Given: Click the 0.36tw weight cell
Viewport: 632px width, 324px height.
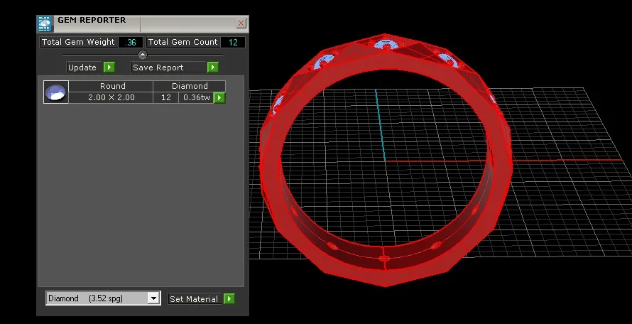Looking at the screenshot, I should [x=196, y=97].
